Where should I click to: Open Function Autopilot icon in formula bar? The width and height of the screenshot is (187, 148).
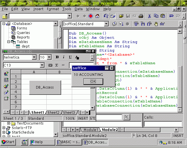50,65
